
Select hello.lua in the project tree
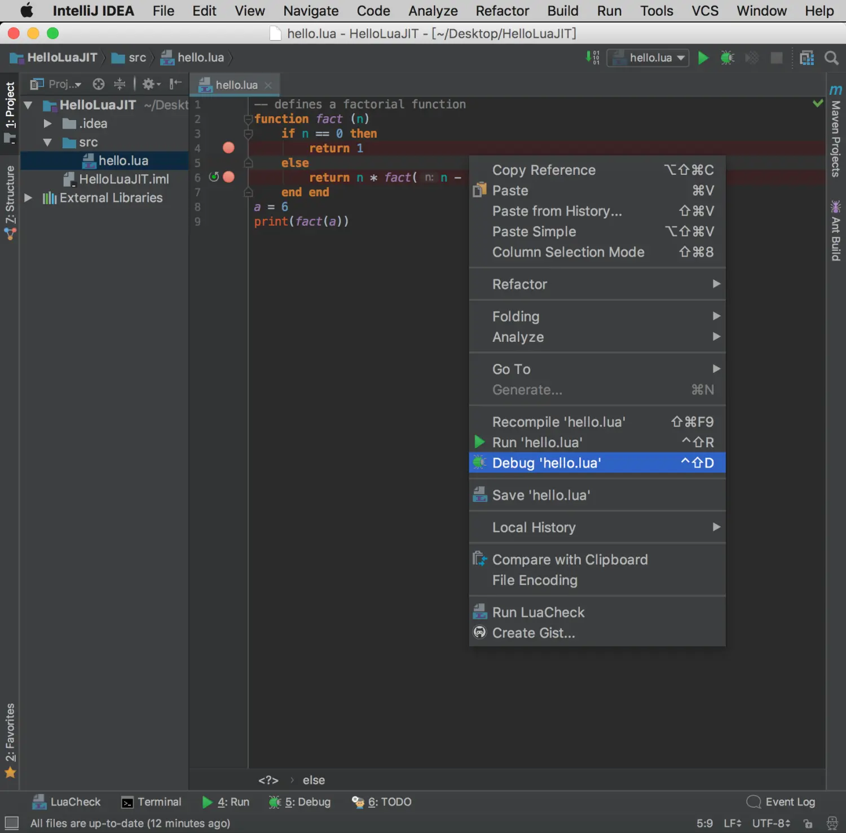coord(104,161)
